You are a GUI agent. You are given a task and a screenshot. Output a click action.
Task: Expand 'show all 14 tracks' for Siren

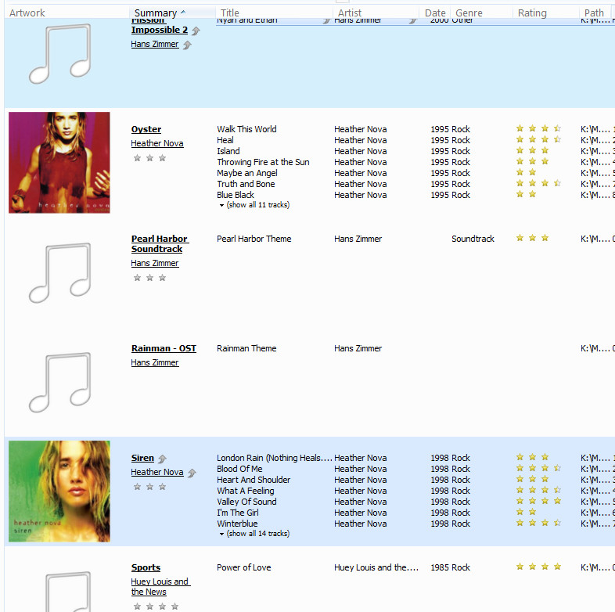254,534
